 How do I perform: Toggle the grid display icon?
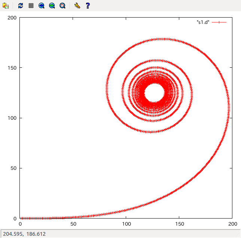point(31,6)
